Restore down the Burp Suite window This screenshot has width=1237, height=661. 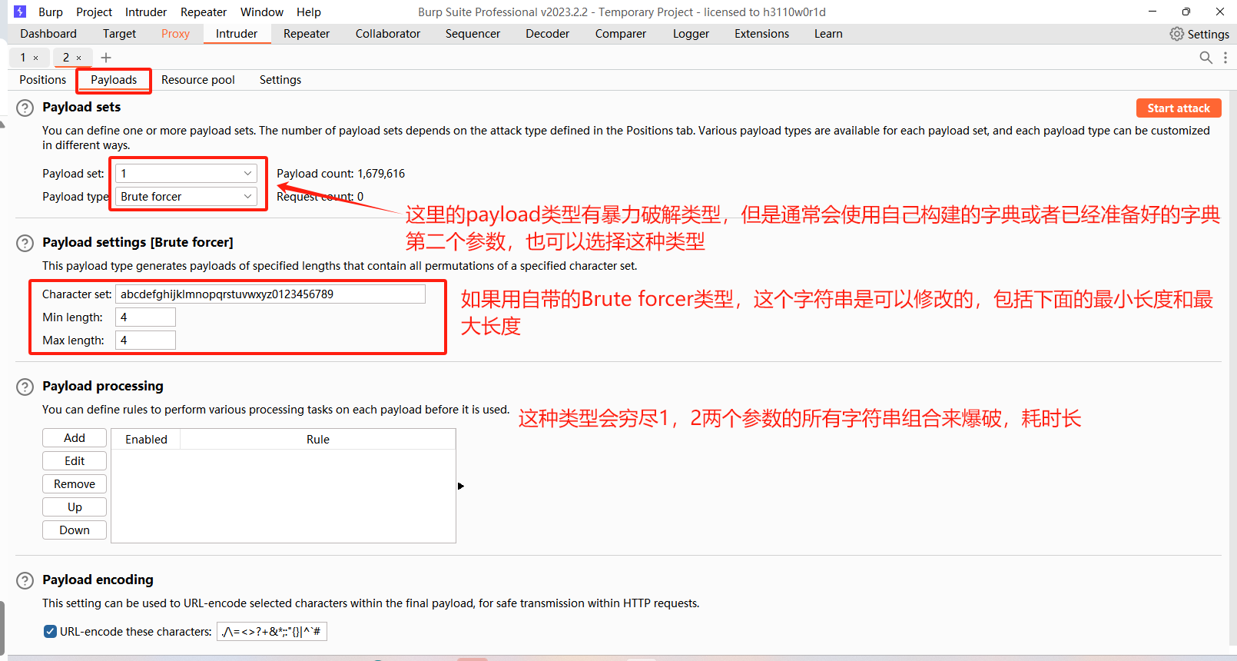coord(1186,12)
